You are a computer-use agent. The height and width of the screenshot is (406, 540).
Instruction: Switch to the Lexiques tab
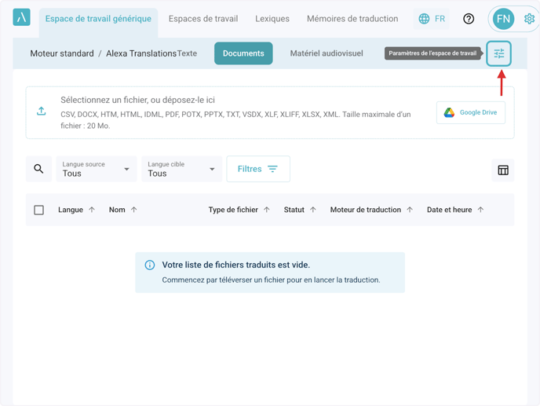[x=272, y=19]
